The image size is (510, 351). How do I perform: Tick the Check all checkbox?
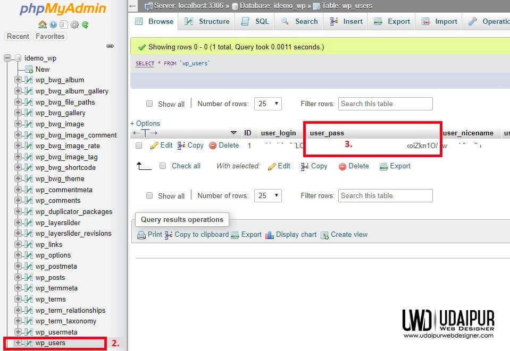pos(163,166)
